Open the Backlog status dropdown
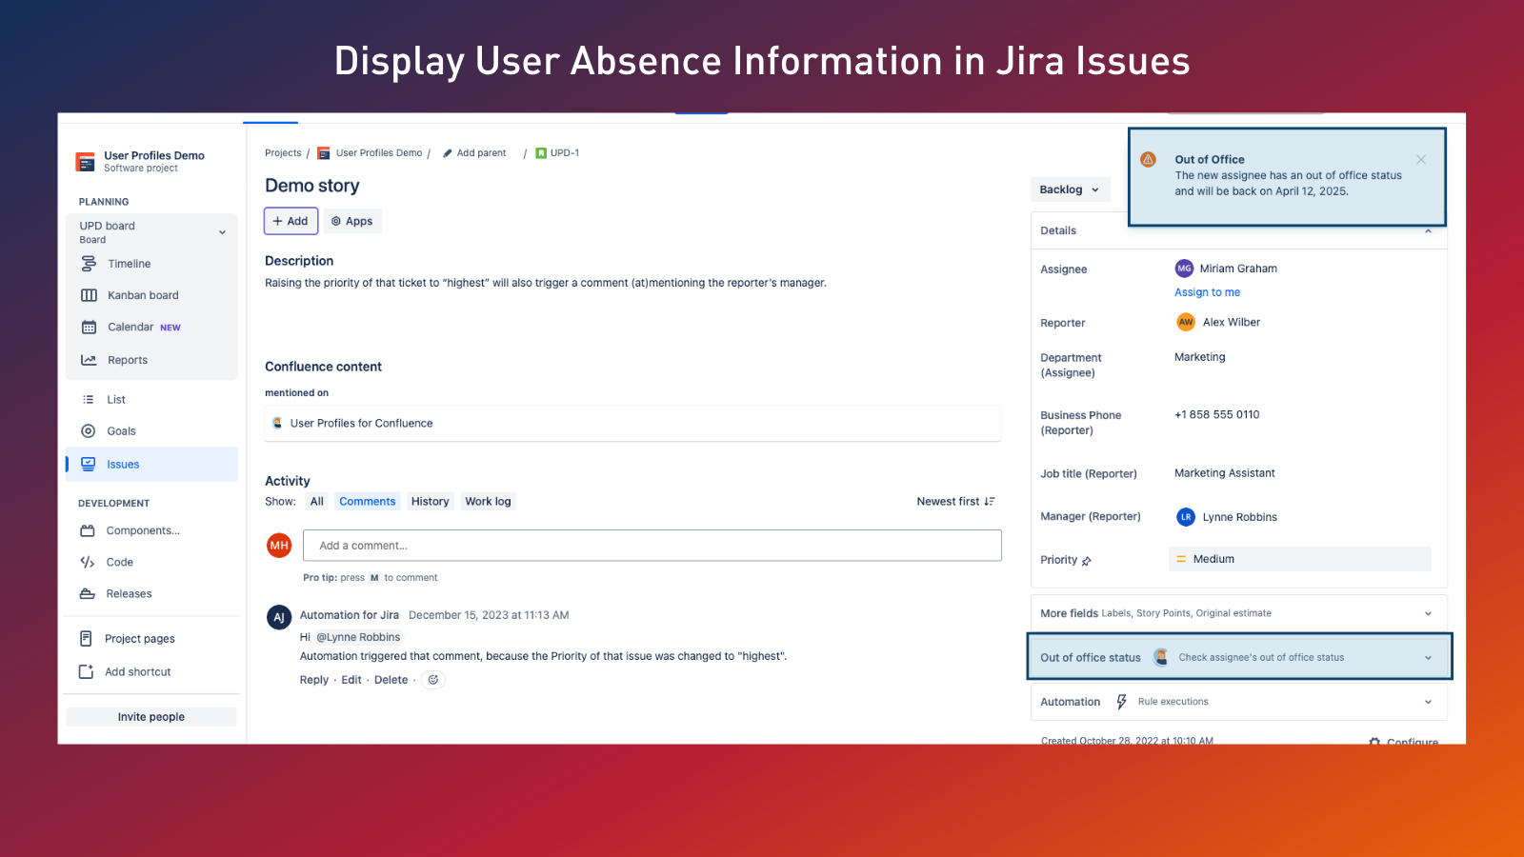Screen dimensions: 1524x857 1070,189
